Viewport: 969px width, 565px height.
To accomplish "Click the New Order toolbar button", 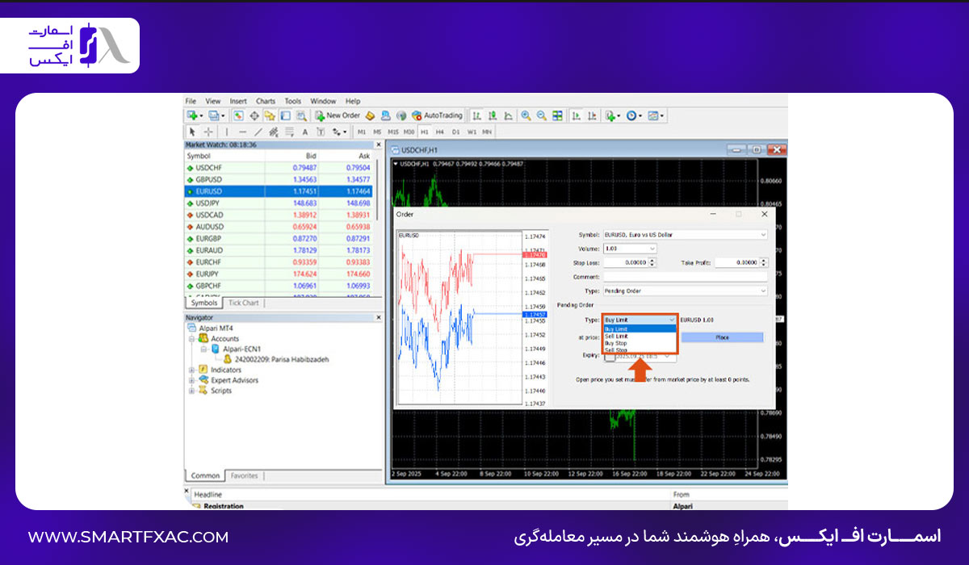I will 338,115.
